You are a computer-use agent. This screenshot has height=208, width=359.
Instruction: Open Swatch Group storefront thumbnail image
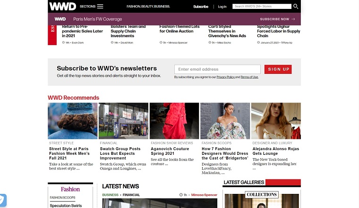[x=123, y=120]
